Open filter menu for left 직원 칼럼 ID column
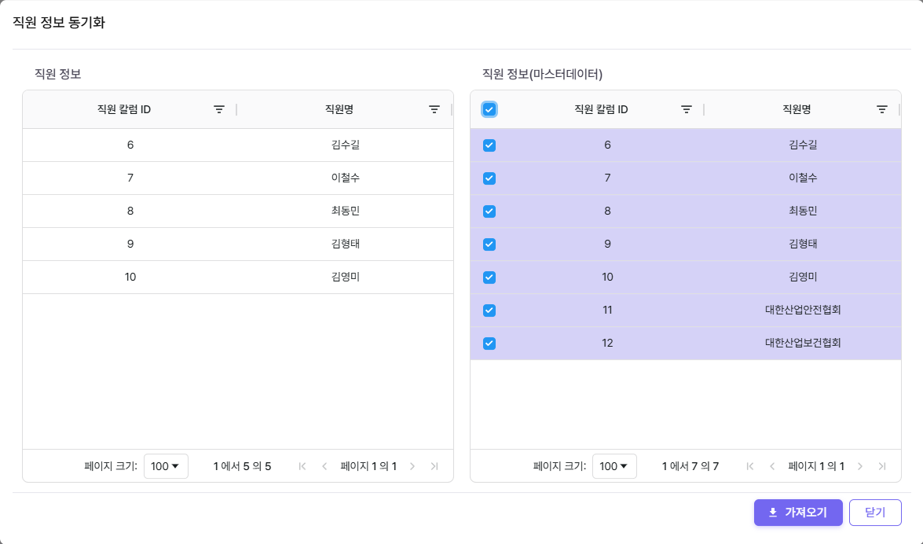This screenshot has height=544, width=923. (219, 110)
